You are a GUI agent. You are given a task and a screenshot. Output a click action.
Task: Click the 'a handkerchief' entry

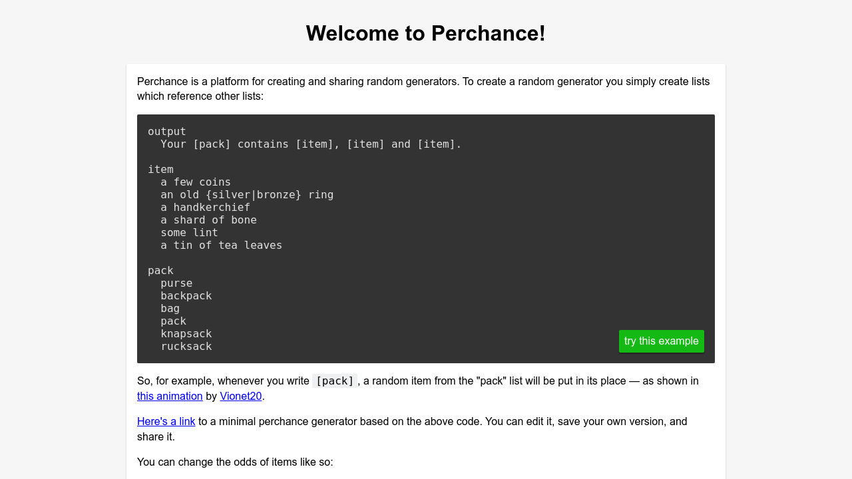(x=205, y=207)
